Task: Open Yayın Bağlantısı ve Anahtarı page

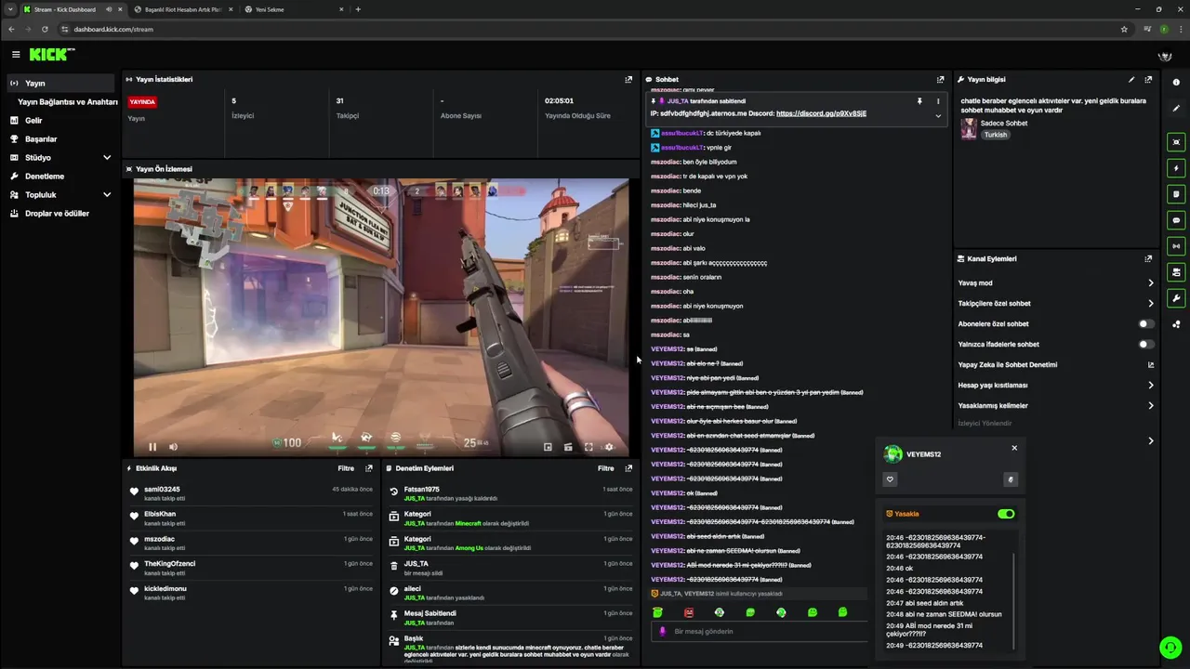Action: tap(67, 101)
